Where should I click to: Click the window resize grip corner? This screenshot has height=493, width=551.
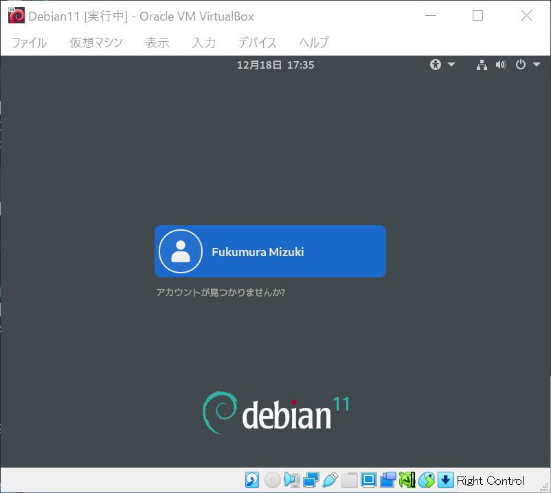point(544,487)
